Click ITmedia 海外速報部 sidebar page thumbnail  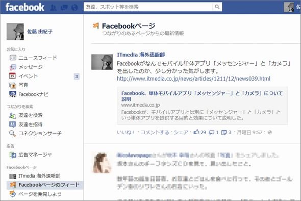[x=13, y=176]
